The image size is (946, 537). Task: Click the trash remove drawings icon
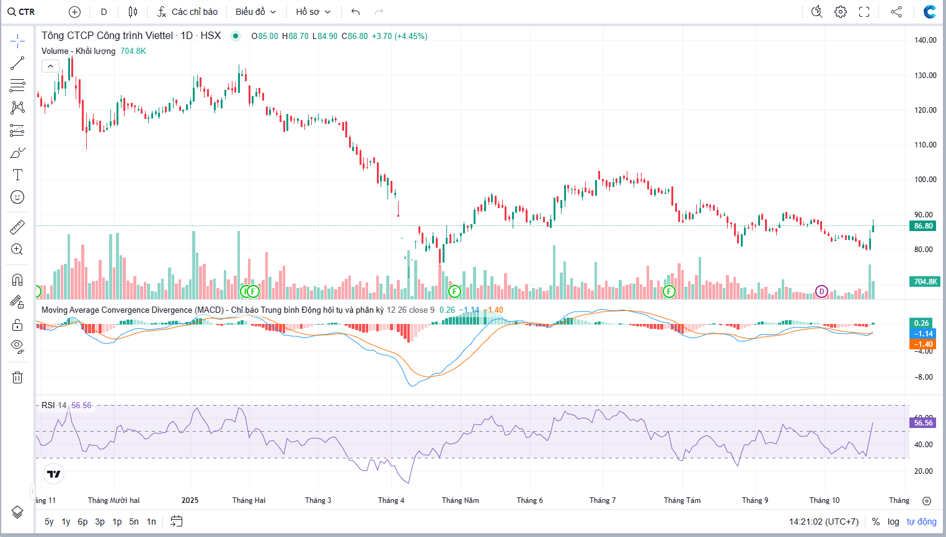click(x=17, y=377)
